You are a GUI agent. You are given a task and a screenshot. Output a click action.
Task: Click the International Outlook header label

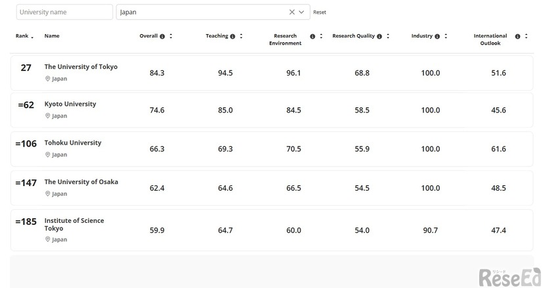[490, 39]
